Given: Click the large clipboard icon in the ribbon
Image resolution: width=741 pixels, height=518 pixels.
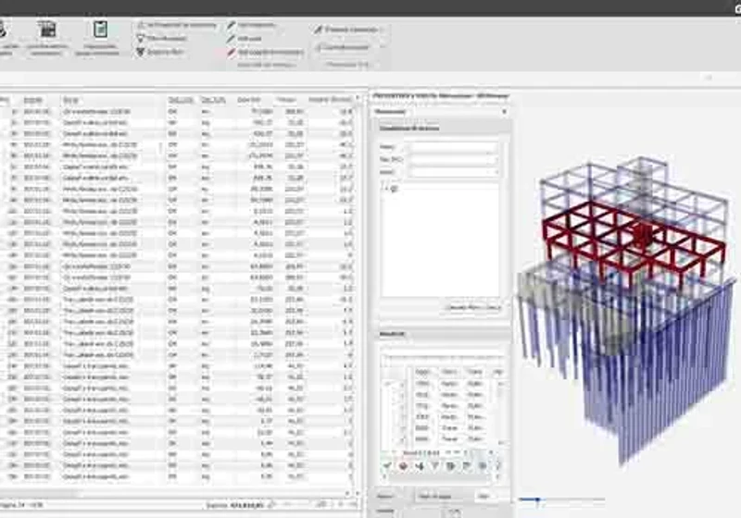Looking at the screenshot, I should [100, 30].
